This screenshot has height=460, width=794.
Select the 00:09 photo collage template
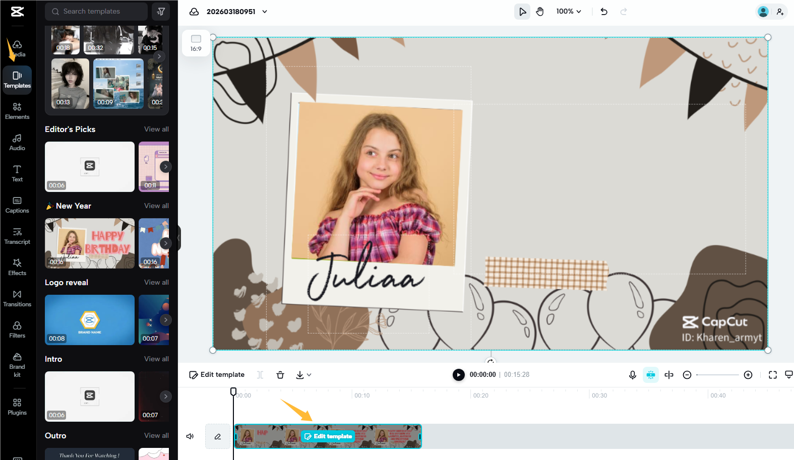coord(118,84)
